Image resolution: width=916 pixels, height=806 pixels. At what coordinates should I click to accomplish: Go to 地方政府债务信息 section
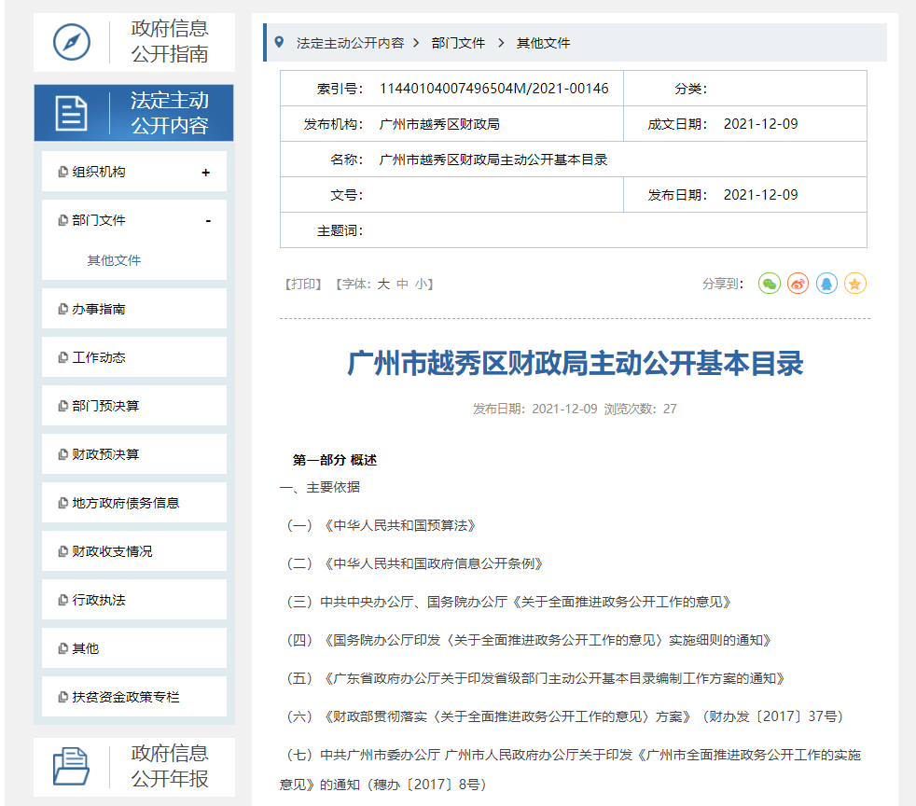pyautogui.click(x=125, y=503)
